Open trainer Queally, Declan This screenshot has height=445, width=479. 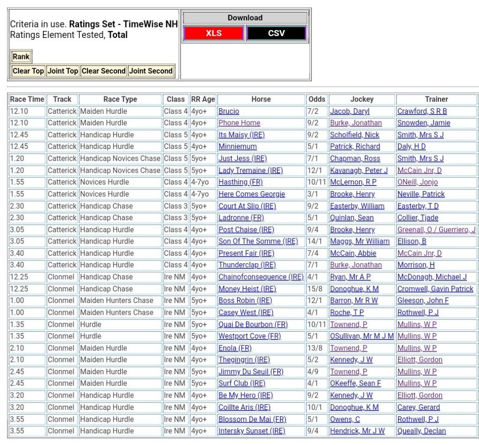coord(421,431)
